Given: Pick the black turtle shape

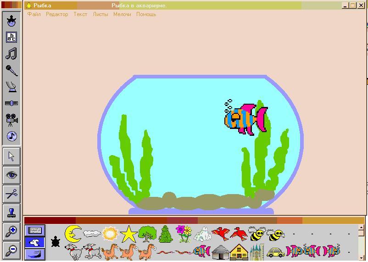Looking at the screenshot, I should (x=56, y=241).
